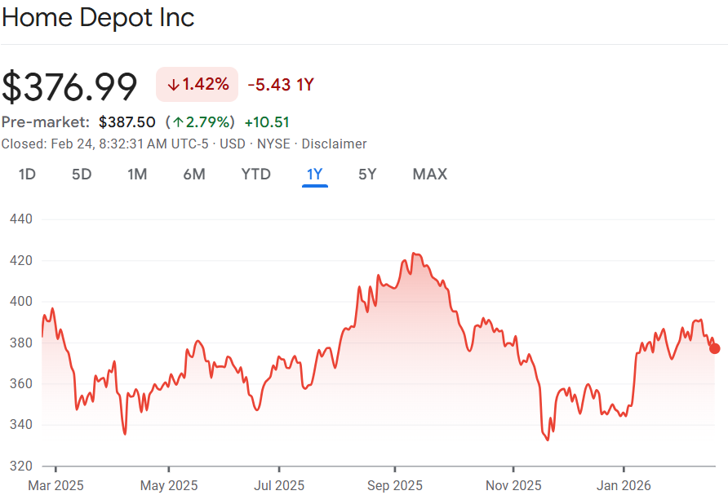Click the Sep 2025 axis label
Viewport: 728px width, 504px height.
[x=394, y=485]
